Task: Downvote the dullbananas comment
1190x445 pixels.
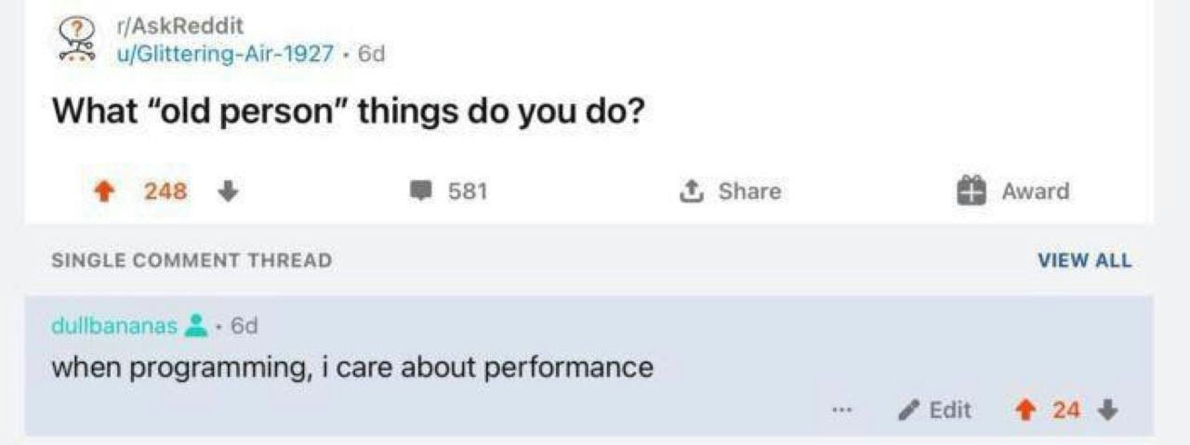Action: coord(1107,410)
